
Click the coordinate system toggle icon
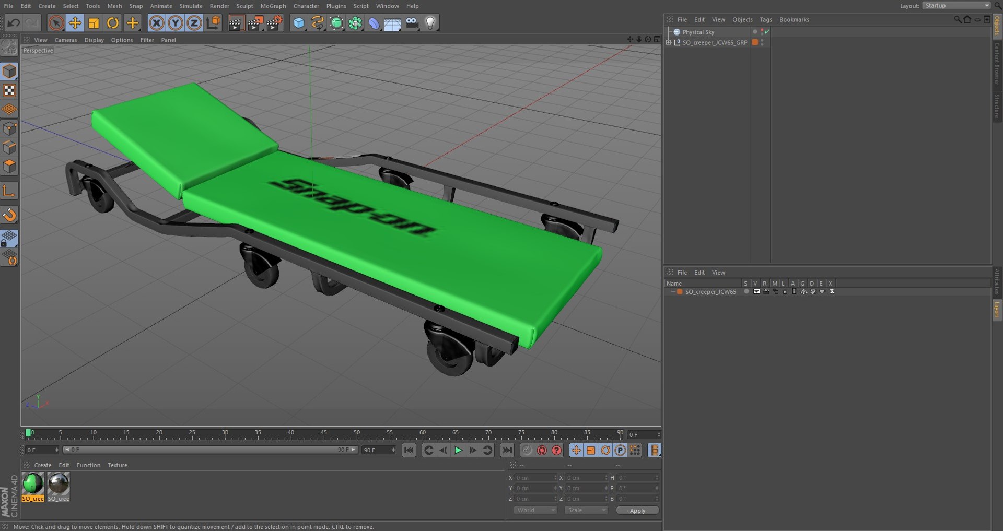(x=214, y=23)
